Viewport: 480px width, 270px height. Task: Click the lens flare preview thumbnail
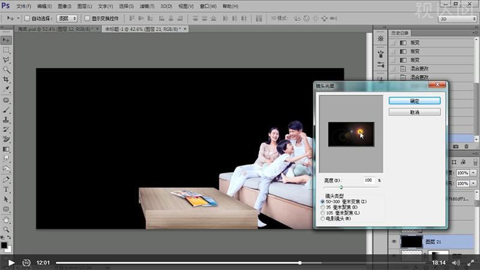[351, 134]
